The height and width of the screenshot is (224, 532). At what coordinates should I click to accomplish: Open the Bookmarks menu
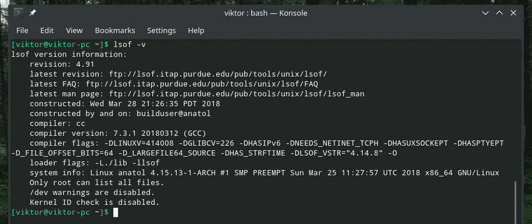tap(115, 31)
